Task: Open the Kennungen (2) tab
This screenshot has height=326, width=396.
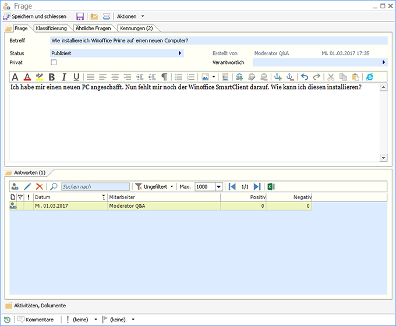Action: click(136, 29)
